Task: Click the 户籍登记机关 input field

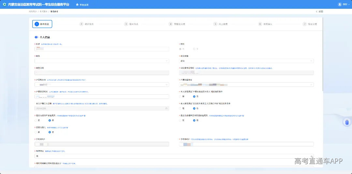Action: click(102, 97)
